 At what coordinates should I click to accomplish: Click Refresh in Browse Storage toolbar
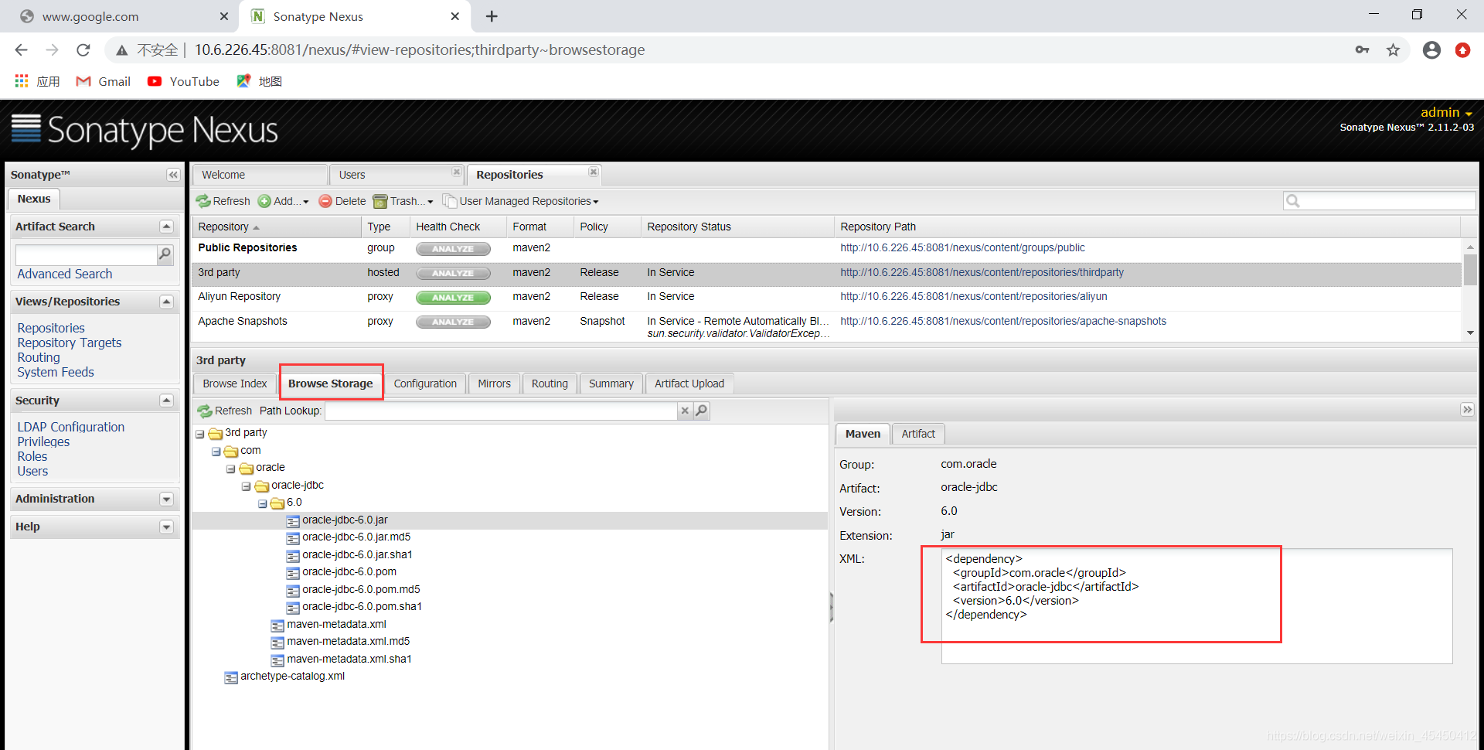pyautogui.click(x=225, y=411)
